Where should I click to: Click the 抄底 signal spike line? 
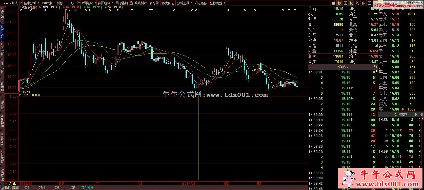tap(198, 139)
